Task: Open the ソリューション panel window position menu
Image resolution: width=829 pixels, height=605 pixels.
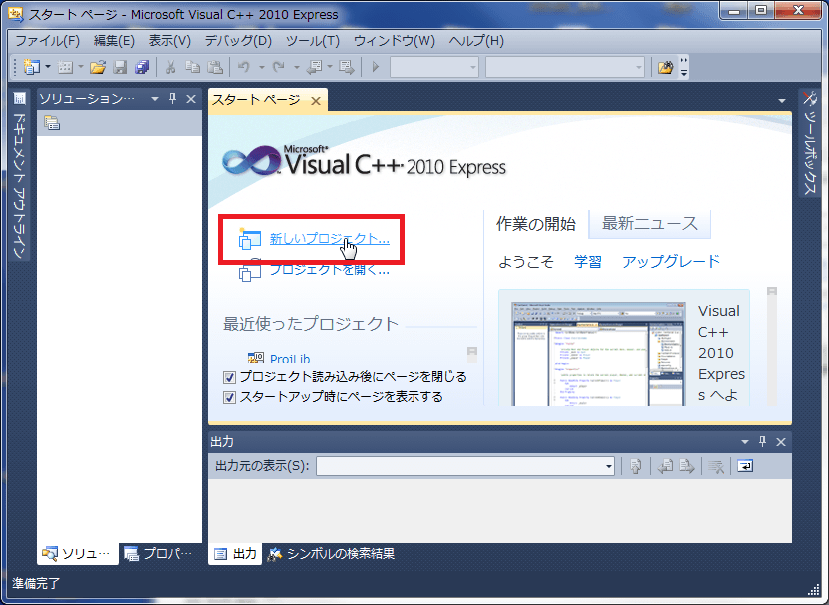Action: tap(155, 99)
